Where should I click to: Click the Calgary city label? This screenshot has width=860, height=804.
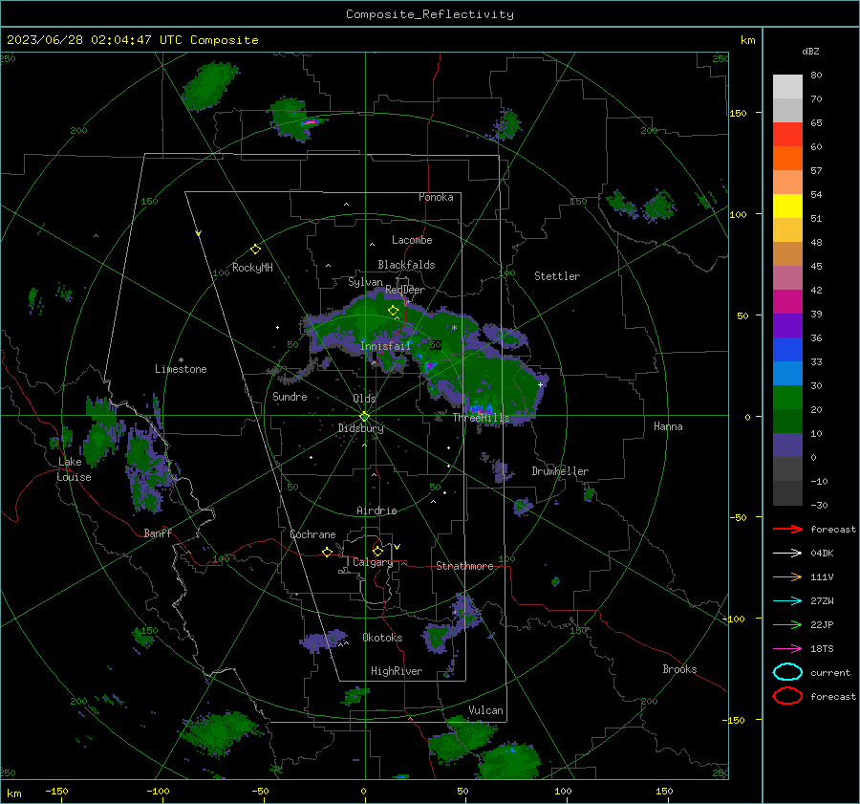tap(373, 562)
